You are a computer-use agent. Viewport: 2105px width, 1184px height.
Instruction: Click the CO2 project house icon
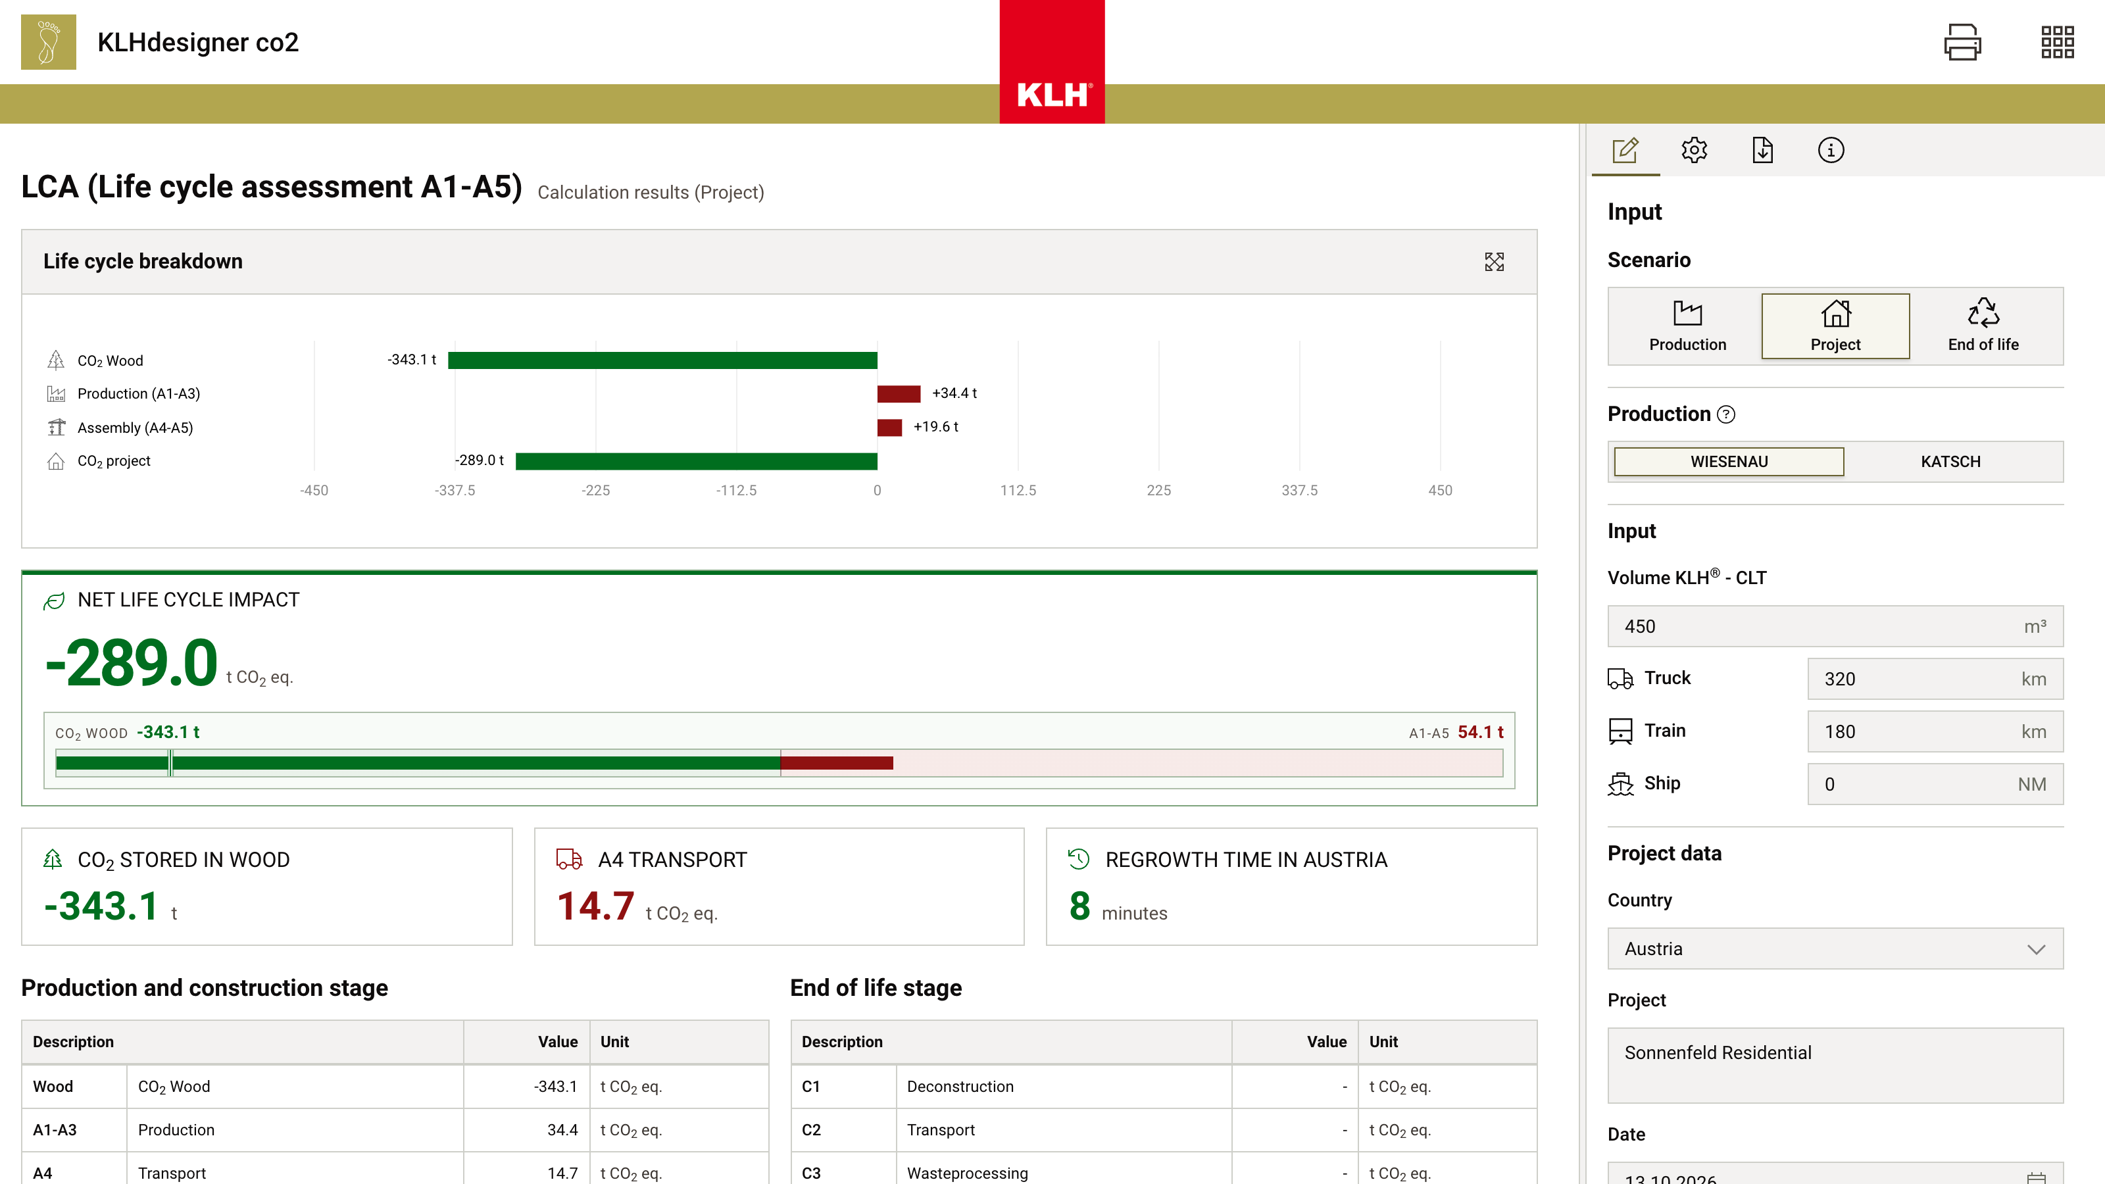tap(55, 461)
